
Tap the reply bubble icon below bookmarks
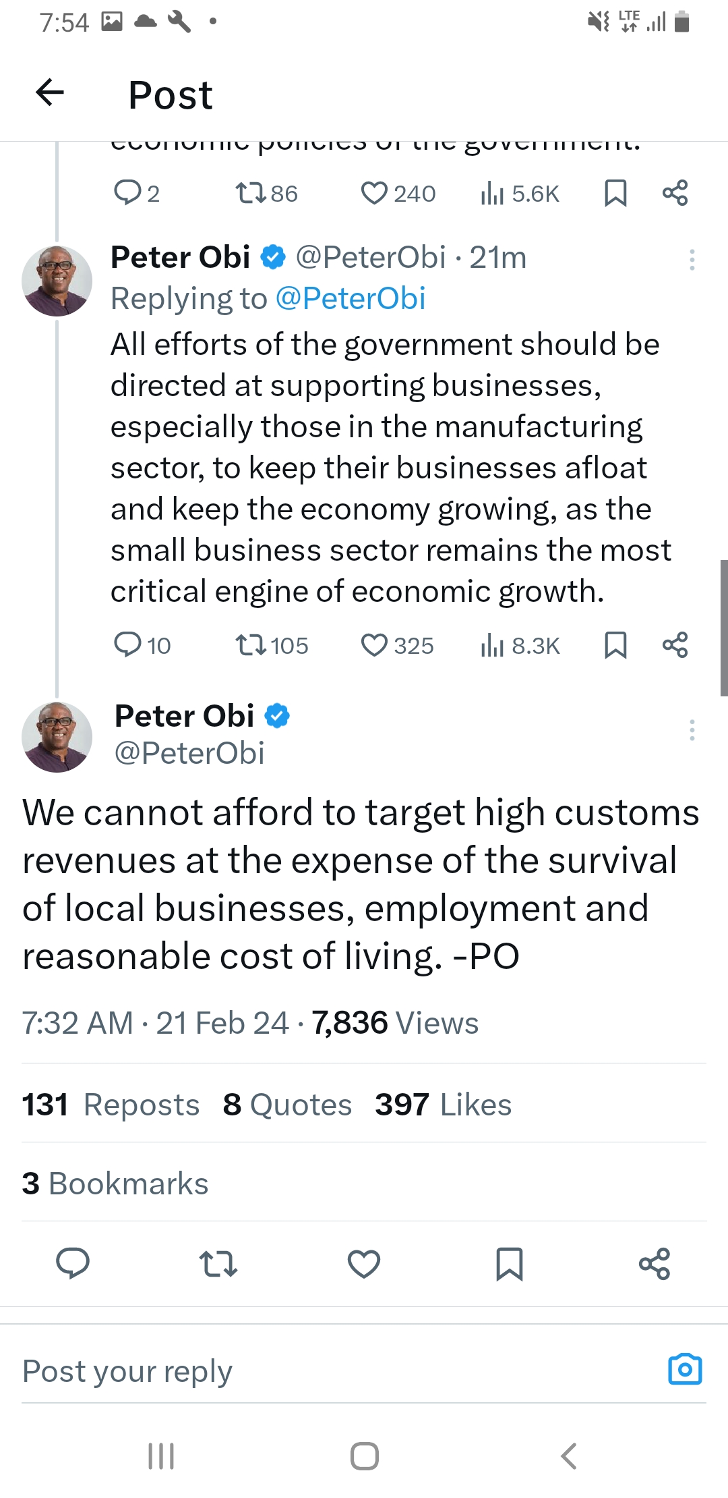(73, 1263)
